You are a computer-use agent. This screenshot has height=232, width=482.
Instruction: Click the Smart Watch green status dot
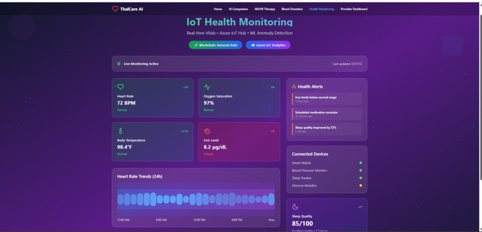pos(361,163)
